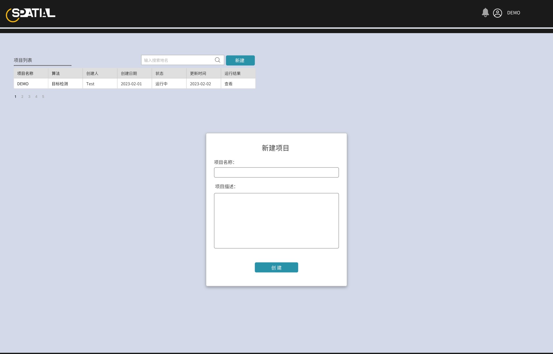Click the Test creator cell
This screenshot has height=354, width=553.
[100, 84]
